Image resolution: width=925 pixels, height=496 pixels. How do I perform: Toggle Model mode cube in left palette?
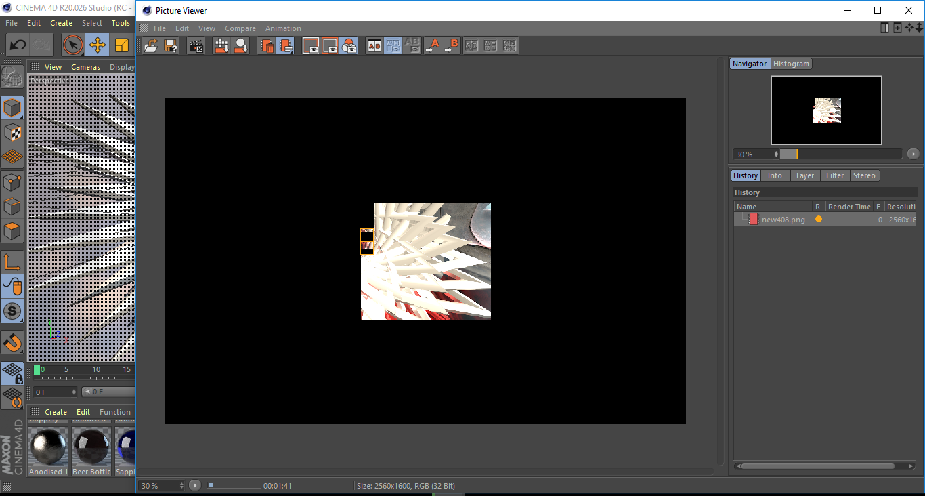(x=12, y=108)
